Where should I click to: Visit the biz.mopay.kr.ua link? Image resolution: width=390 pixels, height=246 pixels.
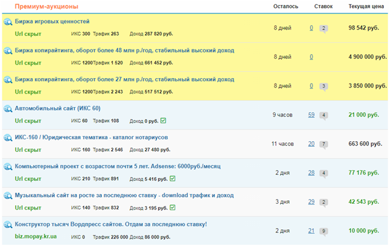click(x=36, y=236)
